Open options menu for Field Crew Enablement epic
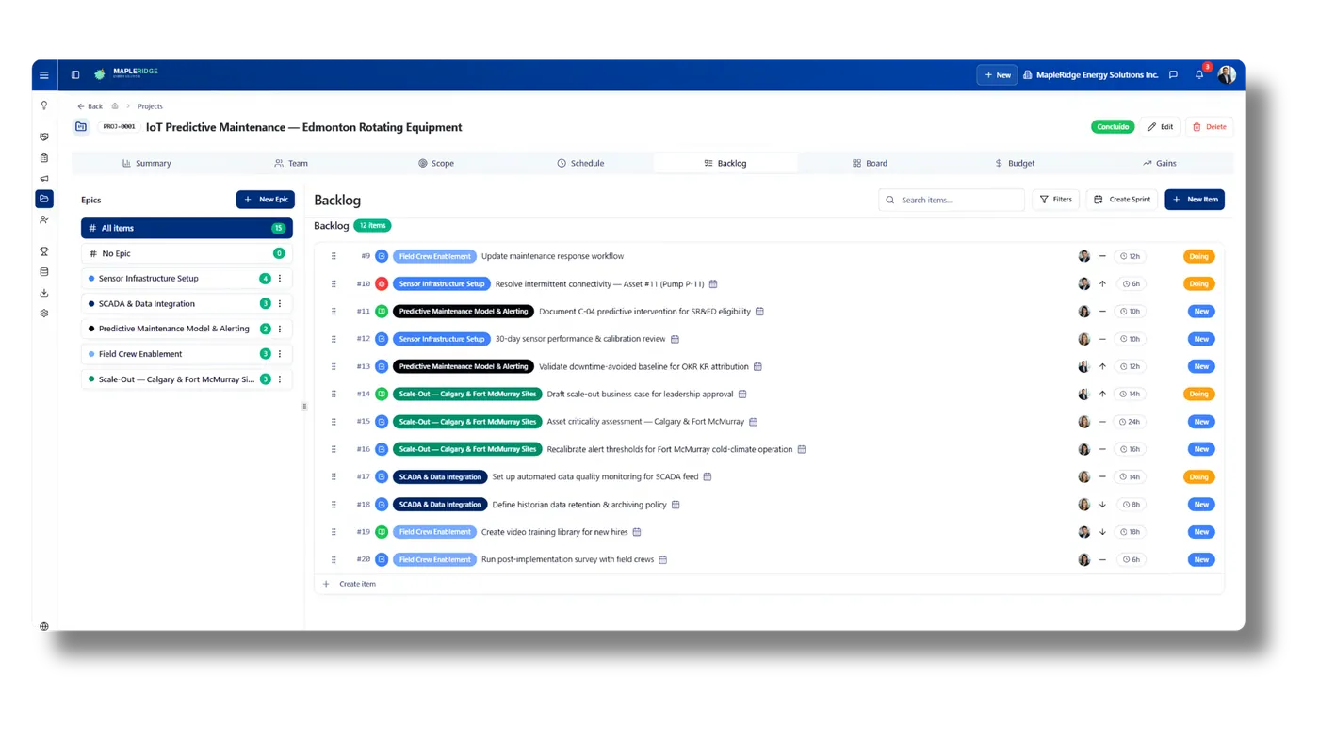 coord(280,354)
